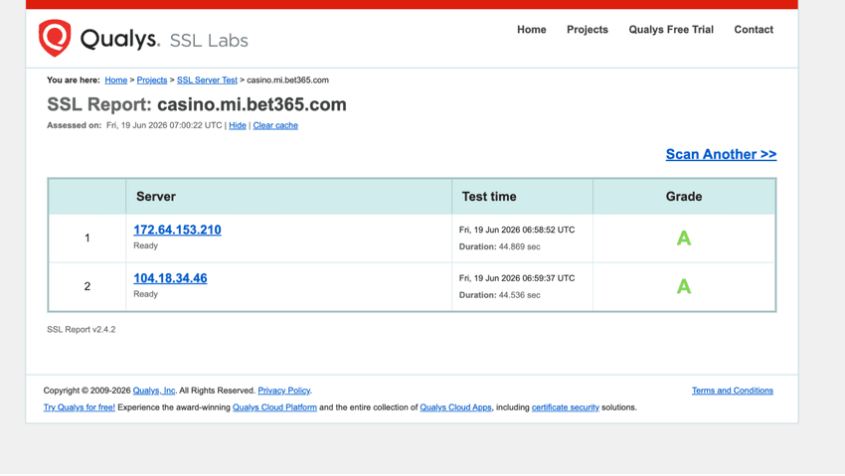Open server 172.64.153.210 report
Viewport: 845px width, 476px height.
click(177, 230)
